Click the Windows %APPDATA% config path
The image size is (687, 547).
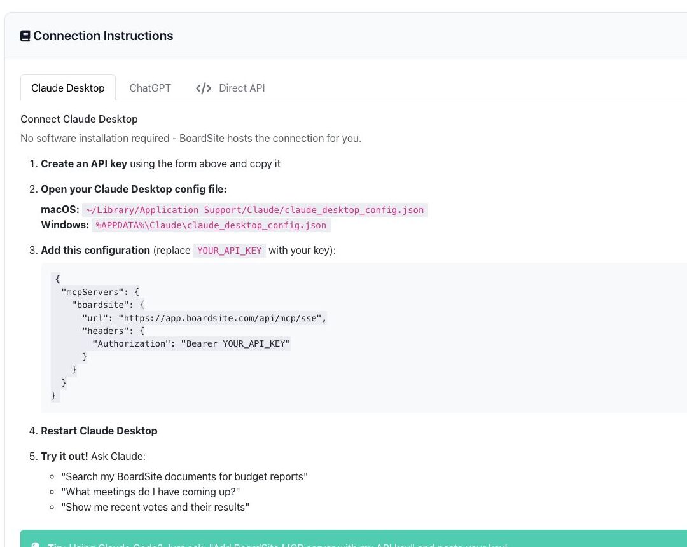click(211, 225)
